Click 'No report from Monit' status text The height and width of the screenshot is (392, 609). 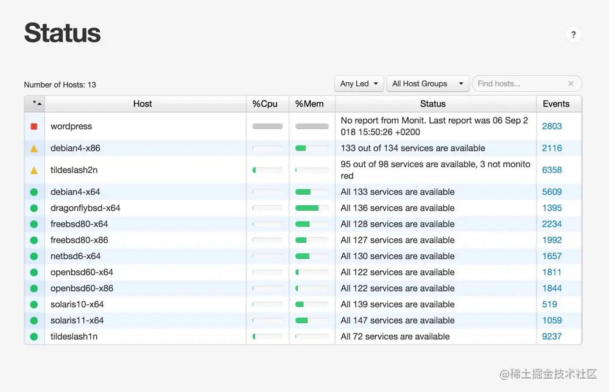(x=434, y=126)
